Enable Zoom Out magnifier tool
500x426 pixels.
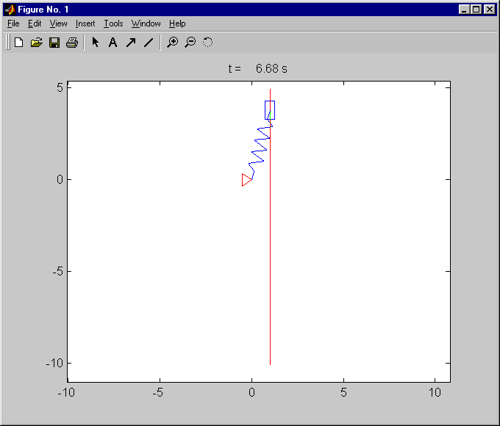[x=190, y=43]
